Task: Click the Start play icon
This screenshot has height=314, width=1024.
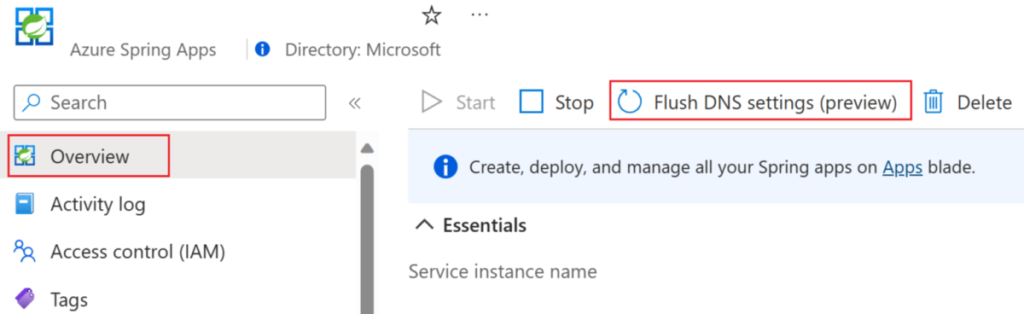Action: coord(433,102)
